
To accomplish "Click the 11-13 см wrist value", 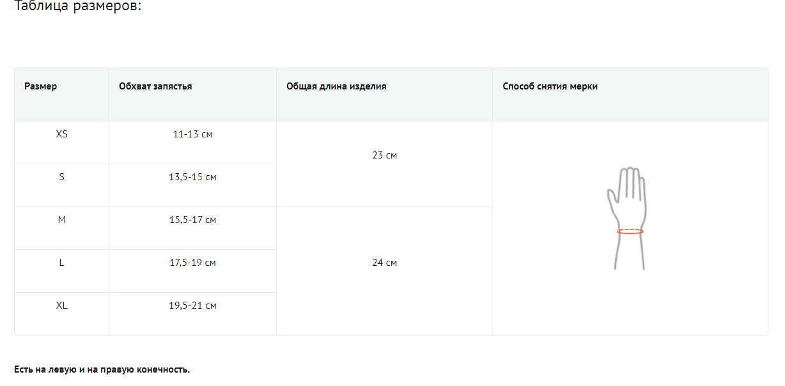I will (192, 134).
